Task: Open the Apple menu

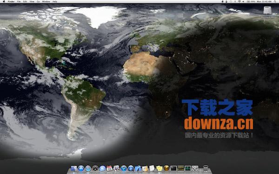Action: [4, 1]
